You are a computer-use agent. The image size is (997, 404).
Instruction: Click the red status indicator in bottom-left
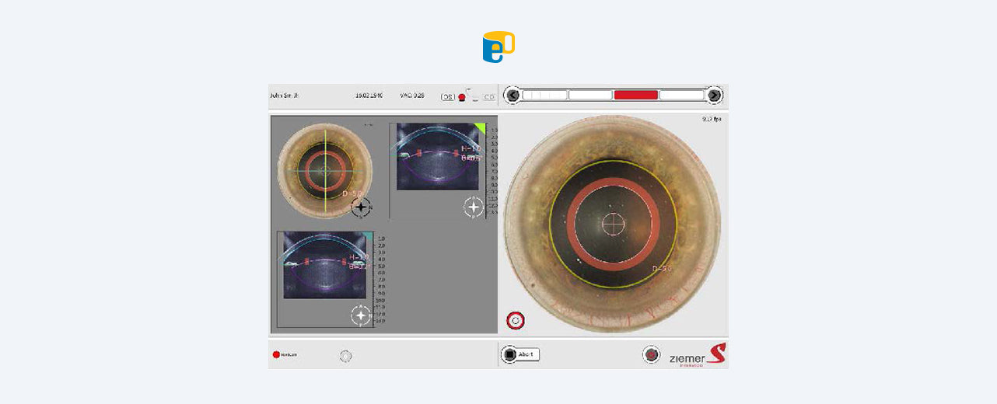pyautogui.click(x=276, y=355)
